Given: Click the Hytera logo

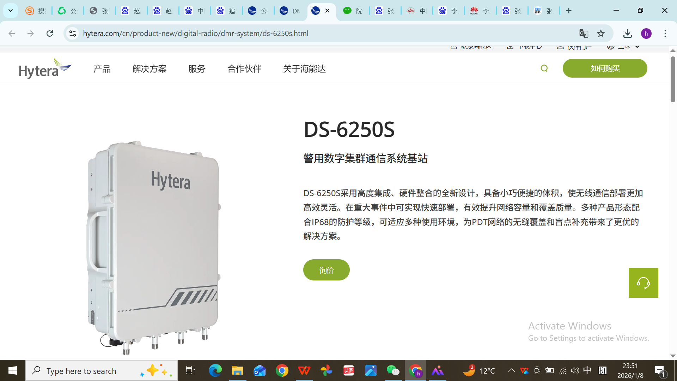Looking at the screenshot, I should (x=45, y=68).
